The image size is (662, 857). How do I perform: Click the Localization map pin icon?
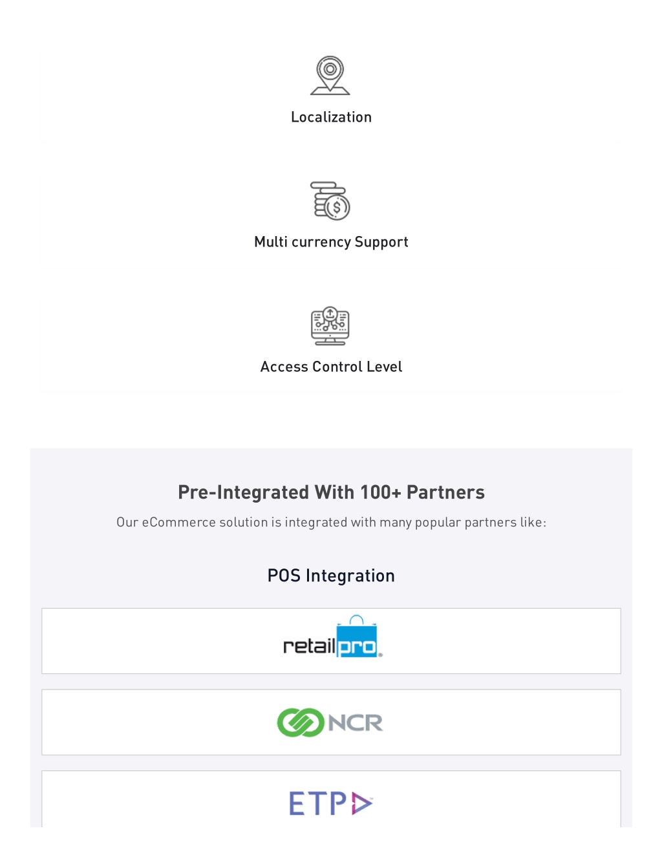click(x=330, y=76)
